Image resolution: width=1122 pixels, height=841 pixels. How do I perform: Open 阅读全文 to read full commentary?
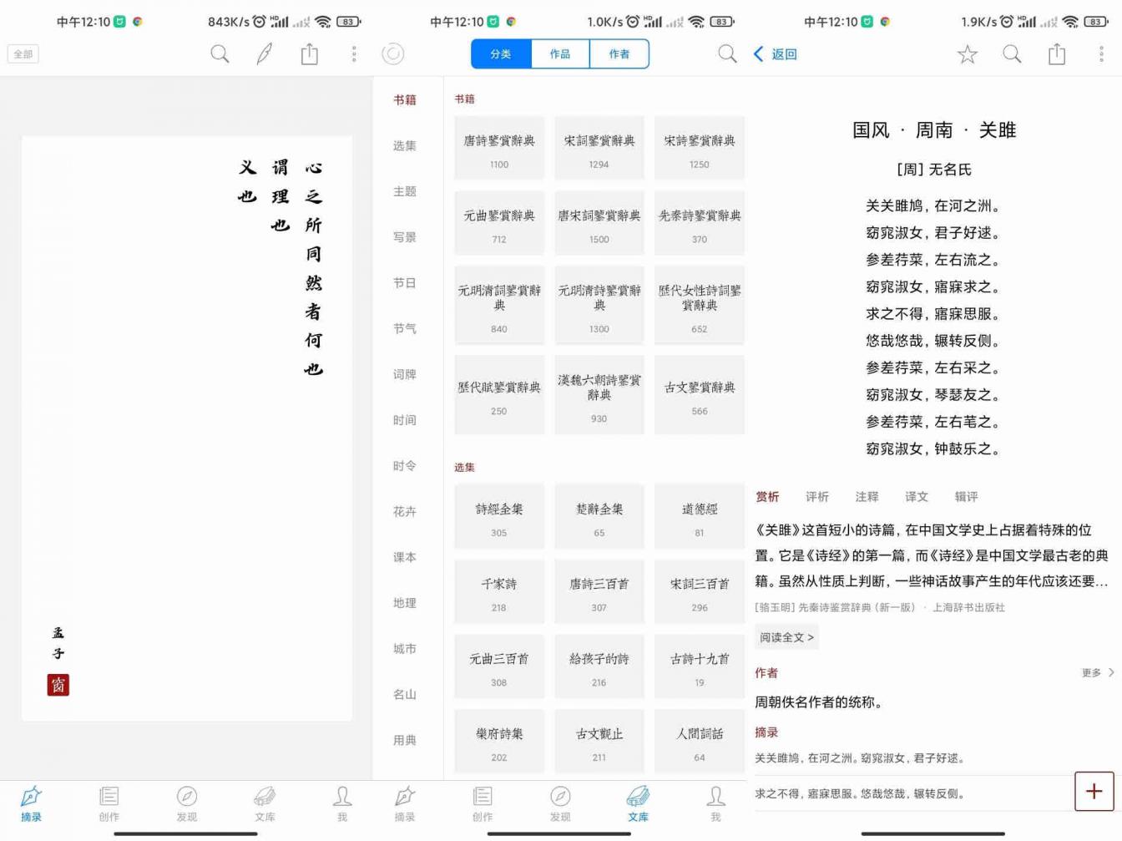[x=786, y=636]
